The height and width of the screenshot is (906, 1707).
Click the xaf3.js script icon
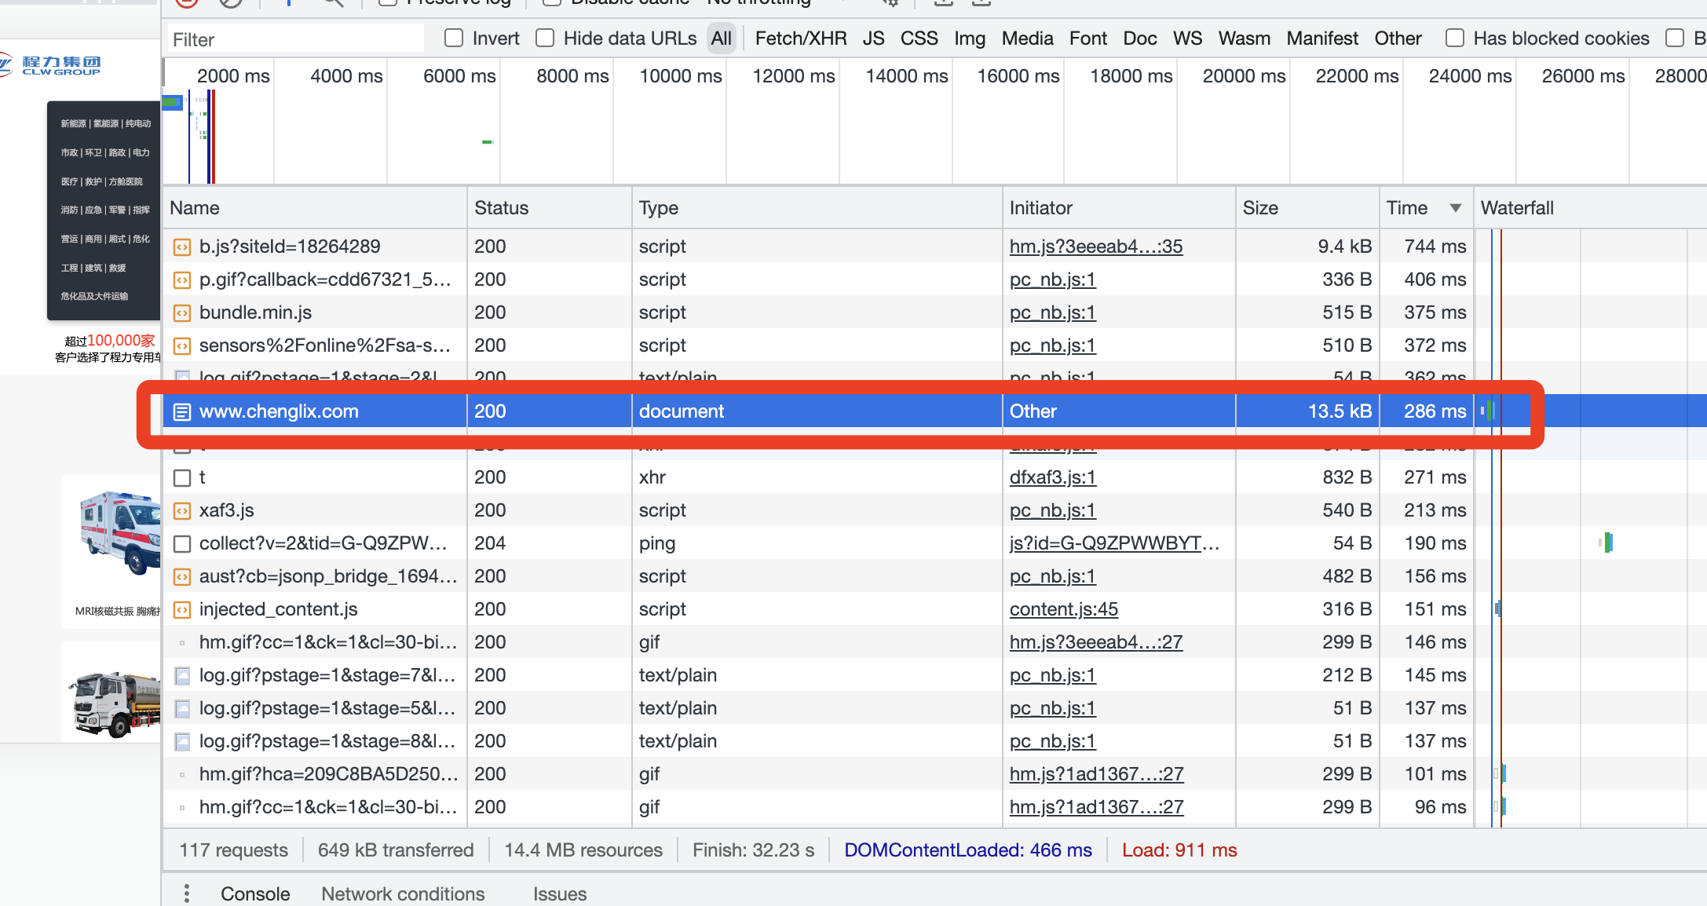click(x=181, y=511)
